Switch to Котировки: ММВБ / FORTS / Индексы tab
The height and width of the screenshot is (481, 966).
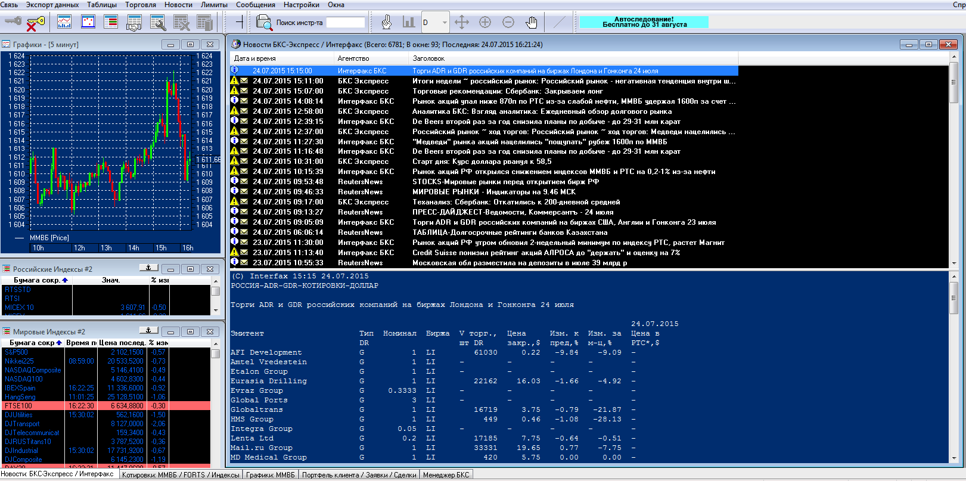tap(181, 475)
